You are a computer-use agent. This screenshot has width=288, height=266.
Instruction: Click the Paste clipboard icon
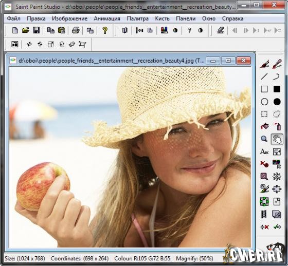pos(61,30)
